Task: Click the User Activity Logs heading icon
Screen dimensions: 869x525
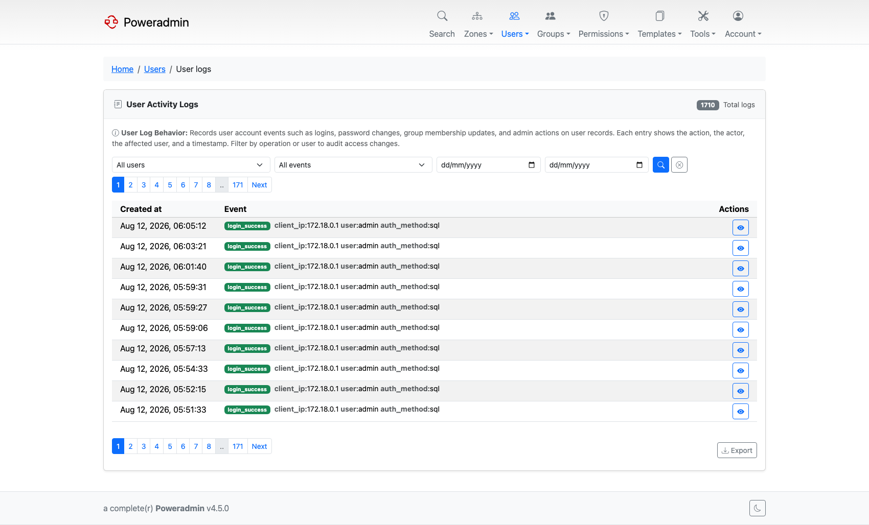Action: pos(118,104)
